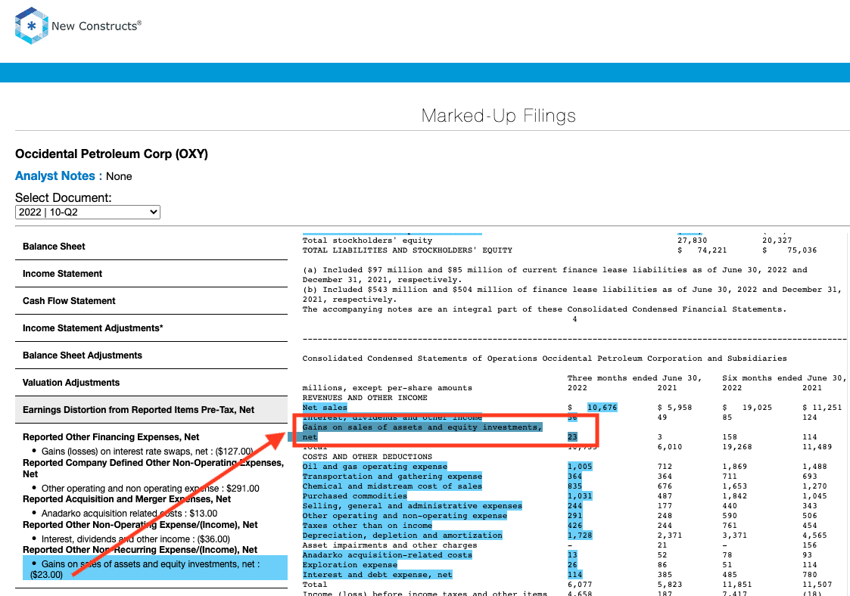Click the Occidental Petroleum Corp (OXY) title
This screenshot has width=850, height=596.
[x=111, y=154]
